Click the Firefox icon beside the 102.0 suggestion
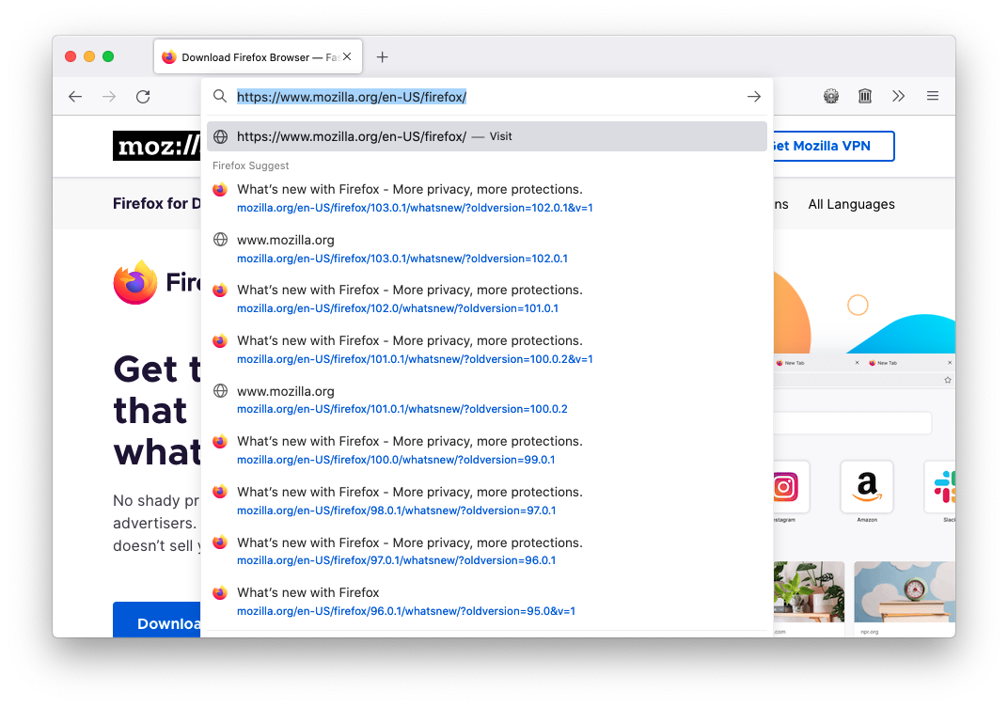The height and width of the screenshot is (707, 1008). (x=220, y=290)
